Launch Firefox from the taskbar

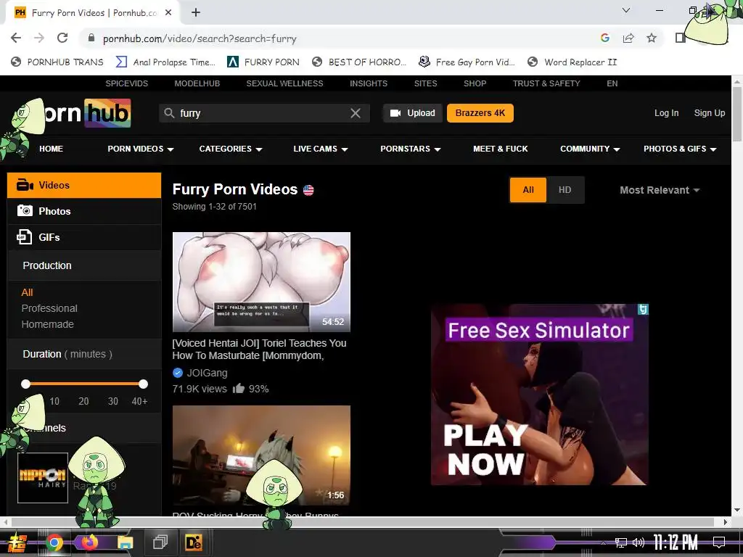click(89, 542)
